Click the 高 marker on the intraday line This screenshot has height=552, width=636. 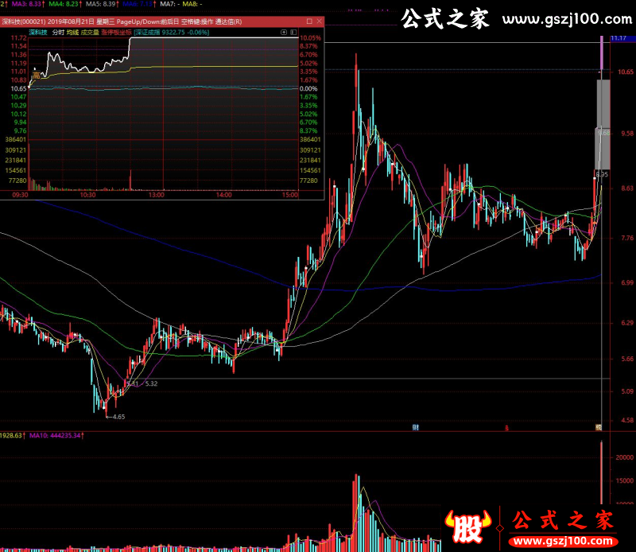pos(37,76)
